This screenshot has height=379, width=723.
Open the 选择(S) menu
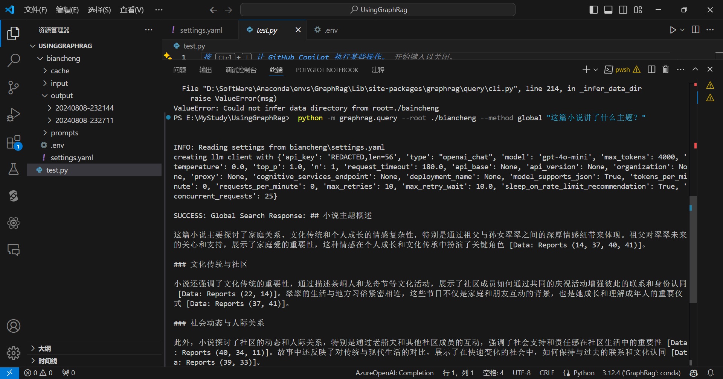tap(99, 10)
